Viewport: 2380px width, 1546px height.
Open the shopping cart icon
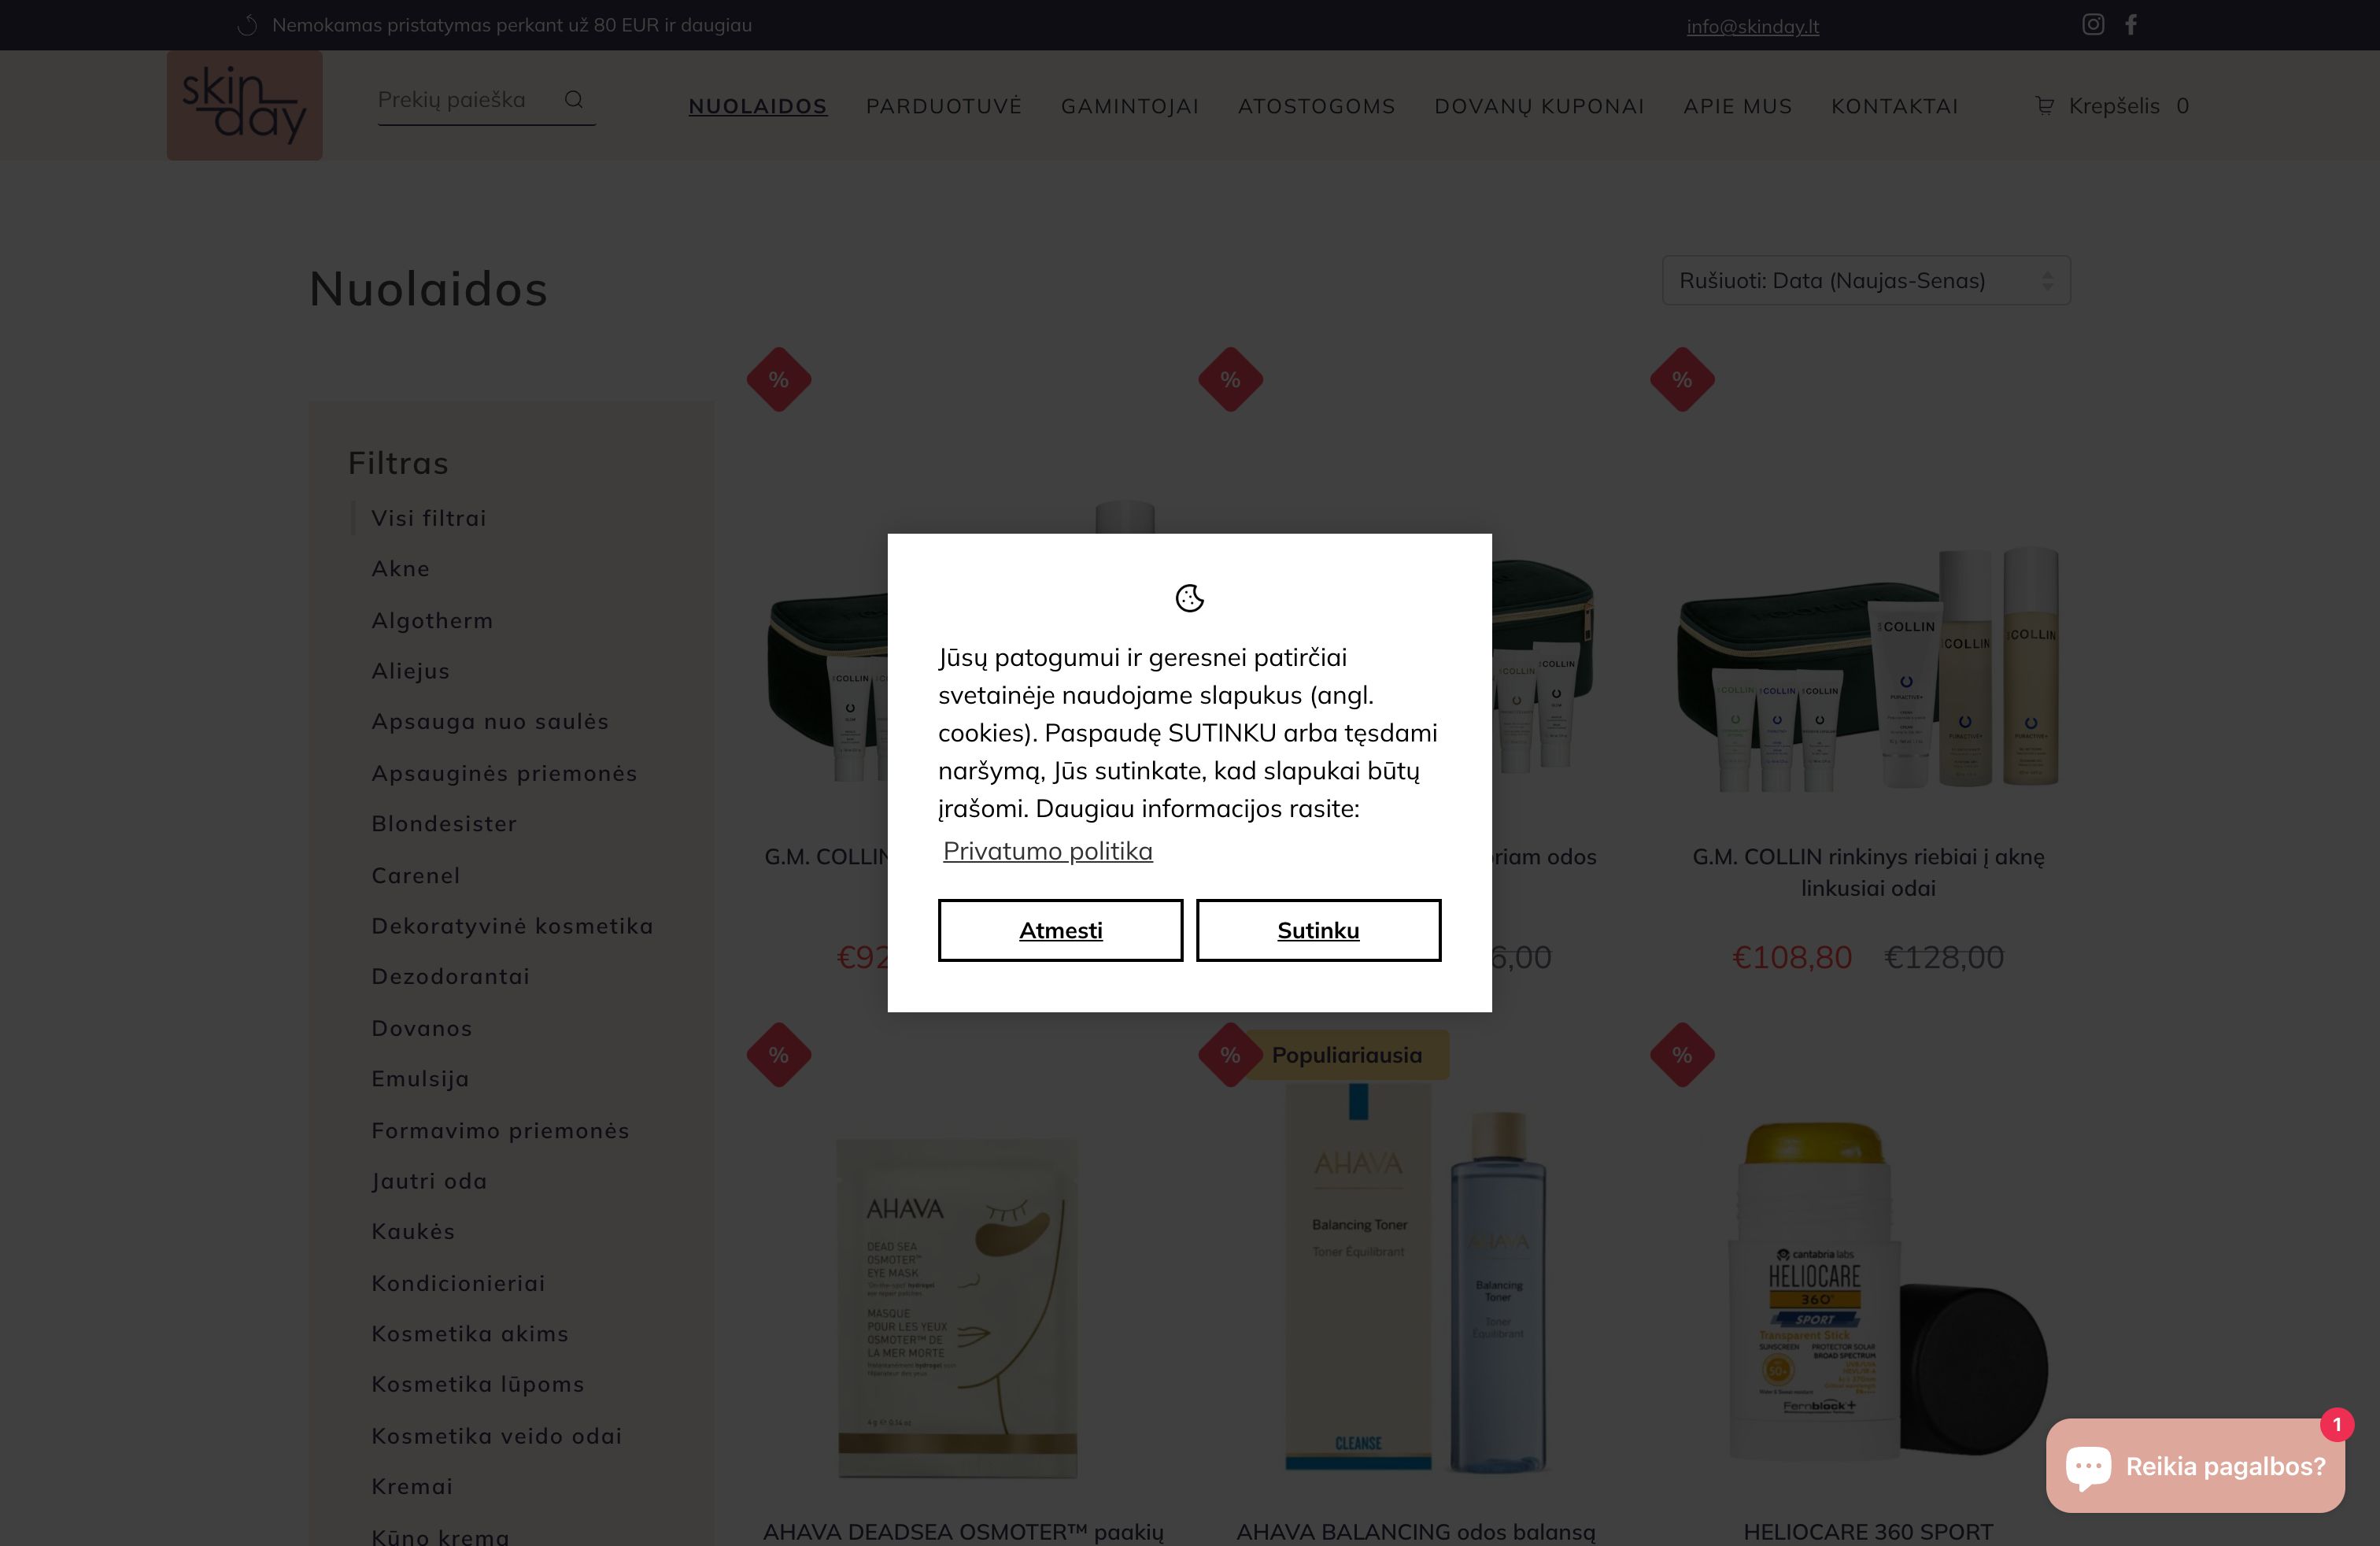[x=2045, y=105]
